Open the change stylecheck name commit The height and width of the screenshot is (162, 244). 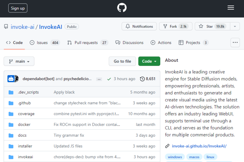click(x=87, y=103)
